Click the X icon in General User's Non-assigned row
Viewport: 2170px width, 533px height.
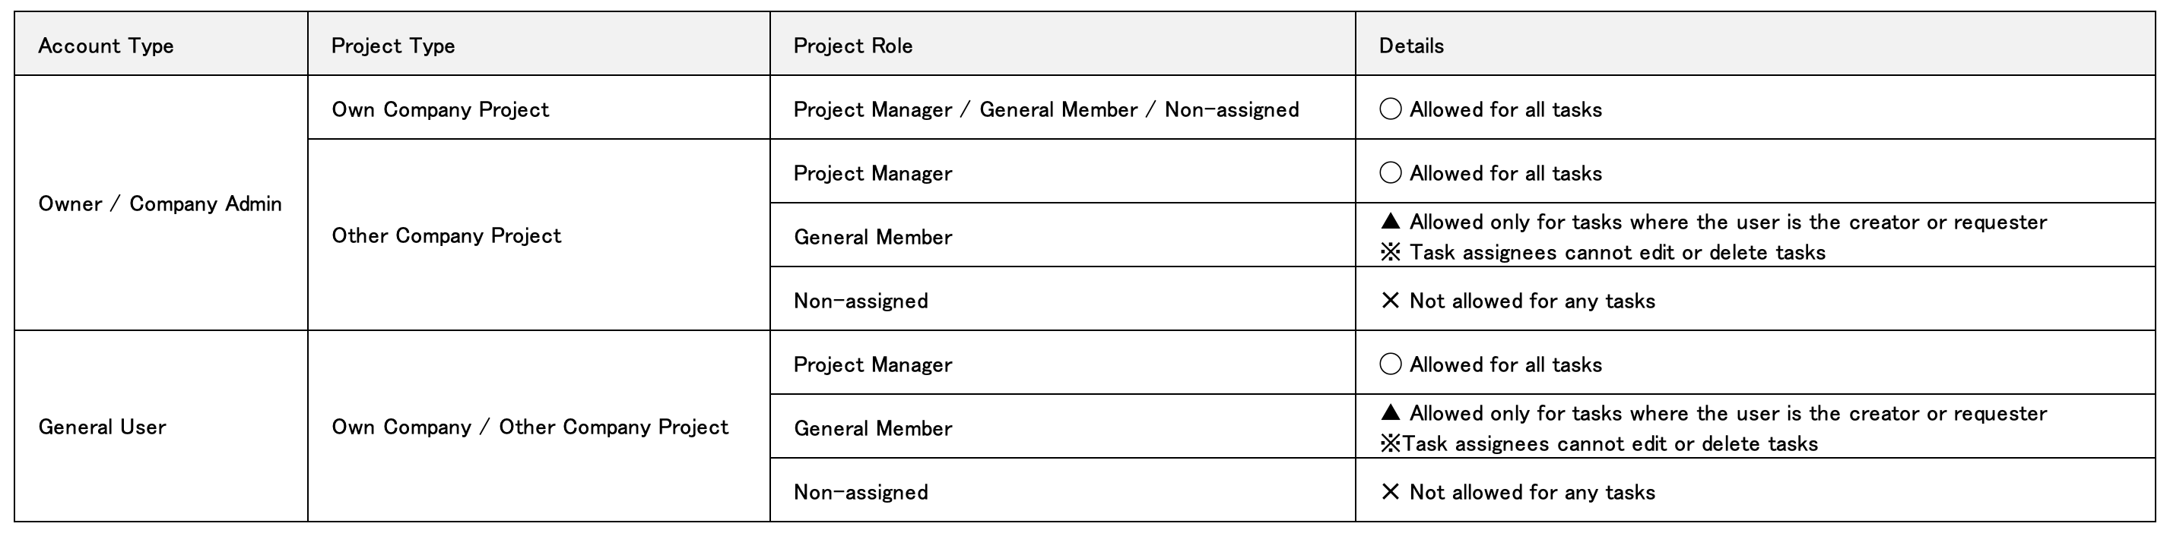click(1390, 492)
